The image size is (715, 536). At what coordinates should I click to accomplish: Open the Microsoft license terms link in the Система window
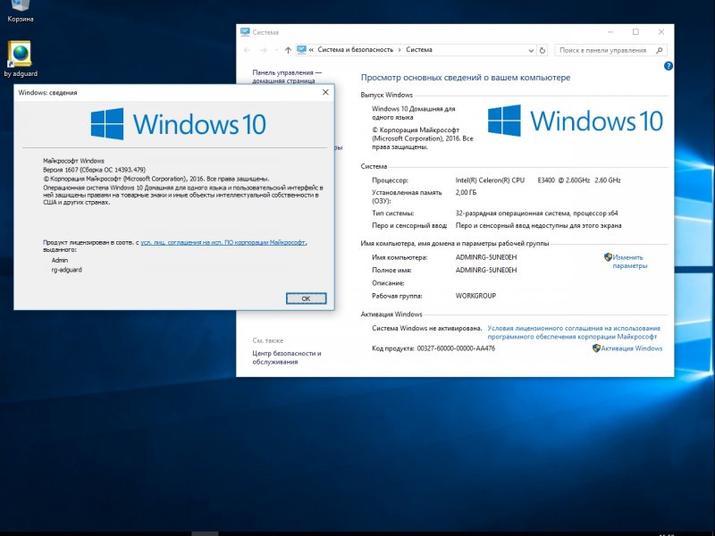tap(574, 332)
